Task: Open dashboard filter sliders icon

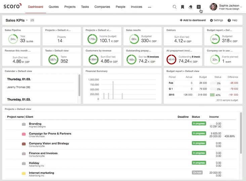Action: (32, 20)
